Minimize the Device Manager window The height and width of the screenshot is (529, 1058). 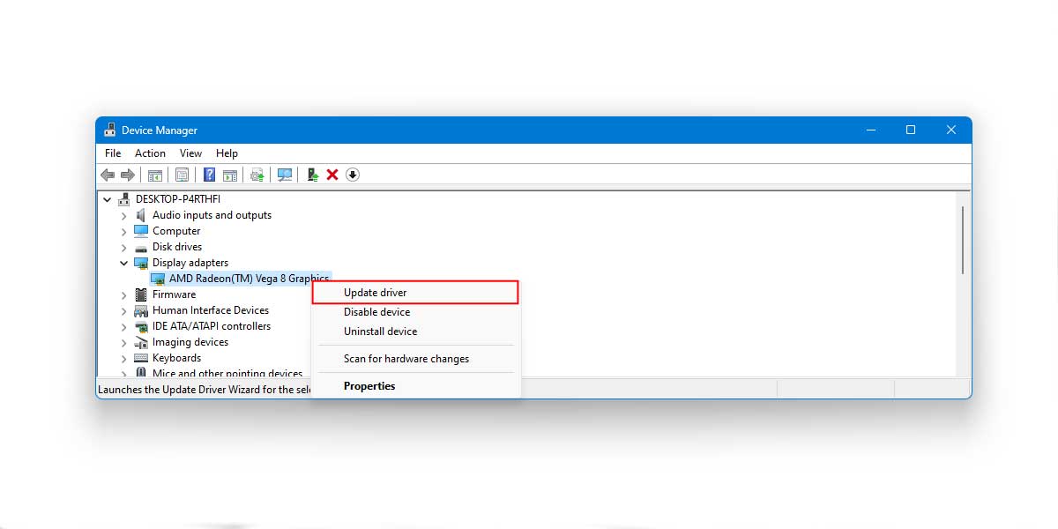coord(870,130)
